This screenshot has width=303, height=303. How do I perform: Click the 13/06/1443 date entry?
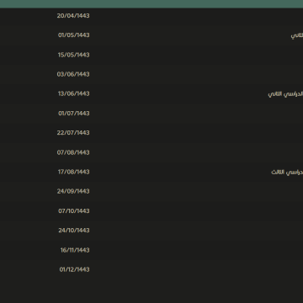pos(74,93)
